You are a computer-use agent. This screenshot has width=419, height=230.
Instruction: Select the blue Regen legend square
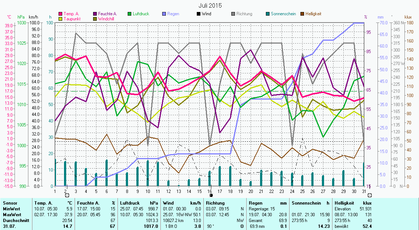click(164, 14)
